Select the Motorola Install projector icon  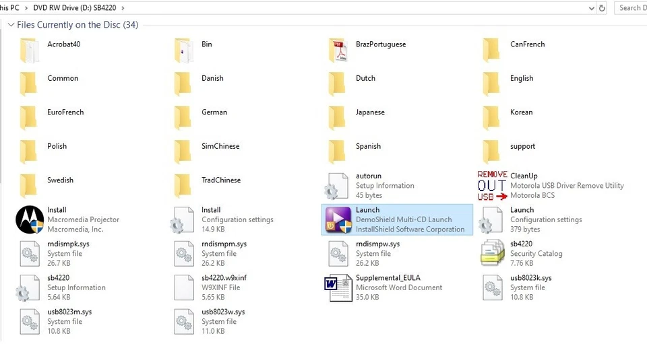[30, 219]
